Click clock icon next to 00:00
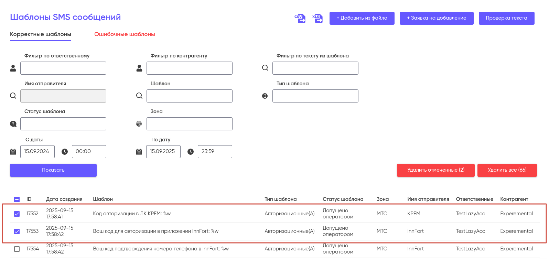The width and height of the screenshot is (549, 259). 65,152
